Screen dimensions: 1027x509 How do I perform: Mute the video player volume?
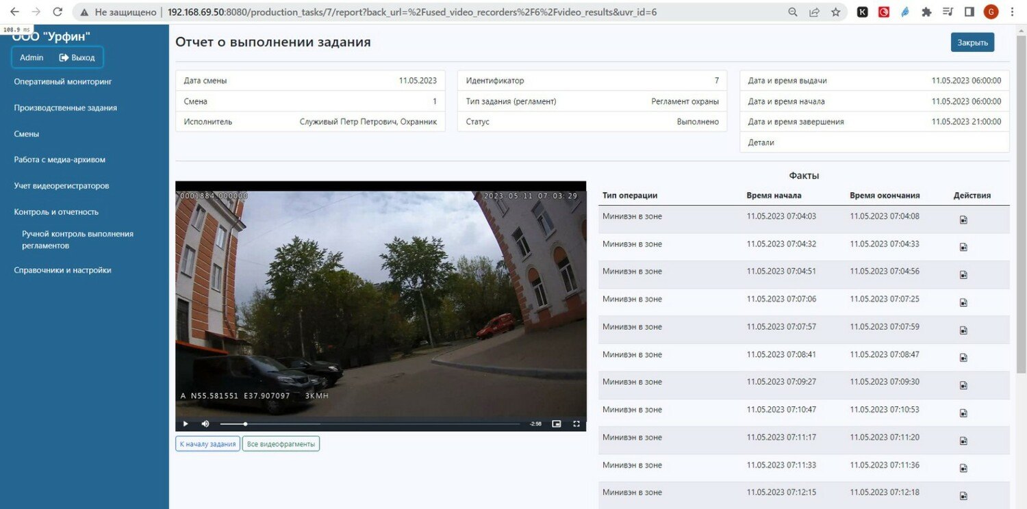pos(205,423)
